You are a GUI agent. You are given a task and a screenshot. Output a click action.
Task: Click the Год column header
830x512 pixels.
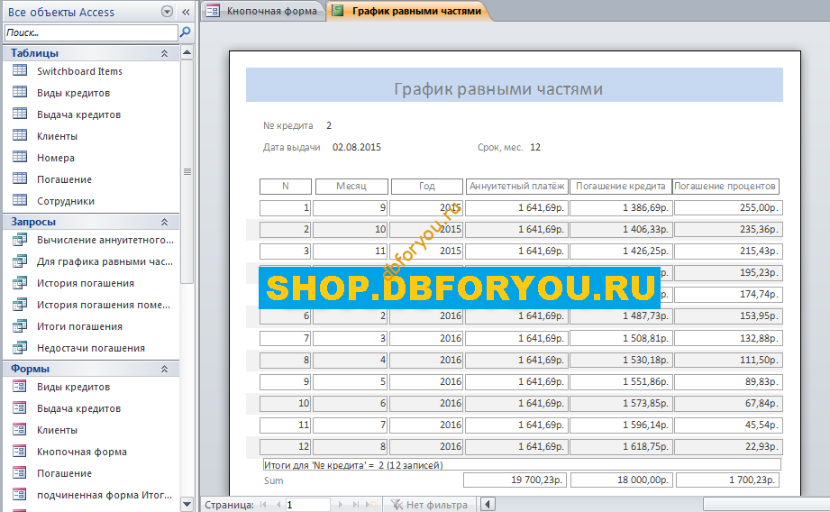[x=427, y=187]
